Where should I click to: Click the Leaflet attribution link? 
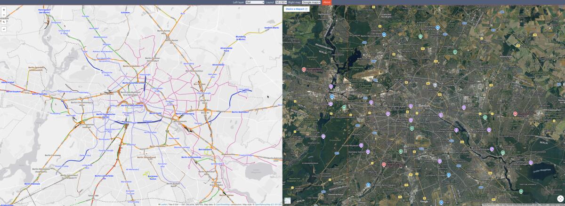click(x=163, y=205)
